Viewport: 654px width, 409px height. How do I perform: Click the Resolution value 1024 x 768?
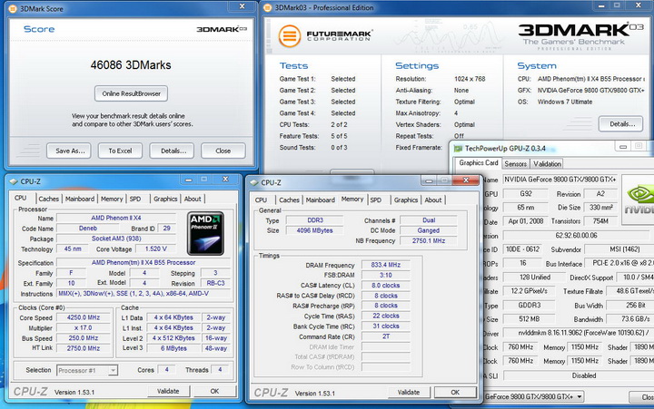(x=470, y=79)
